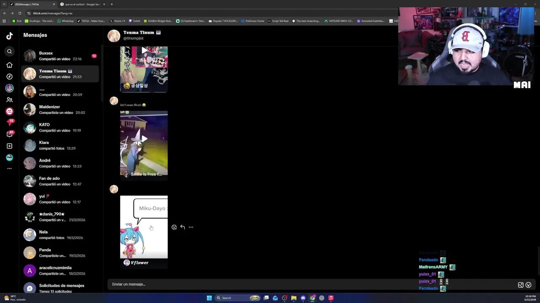
Task: Attach image using the media icon
Action: point(521,285)
